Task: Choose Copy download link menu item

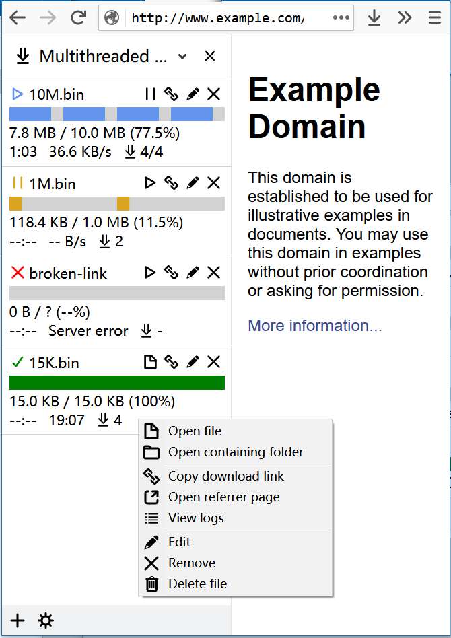Action: click(236, 476)
